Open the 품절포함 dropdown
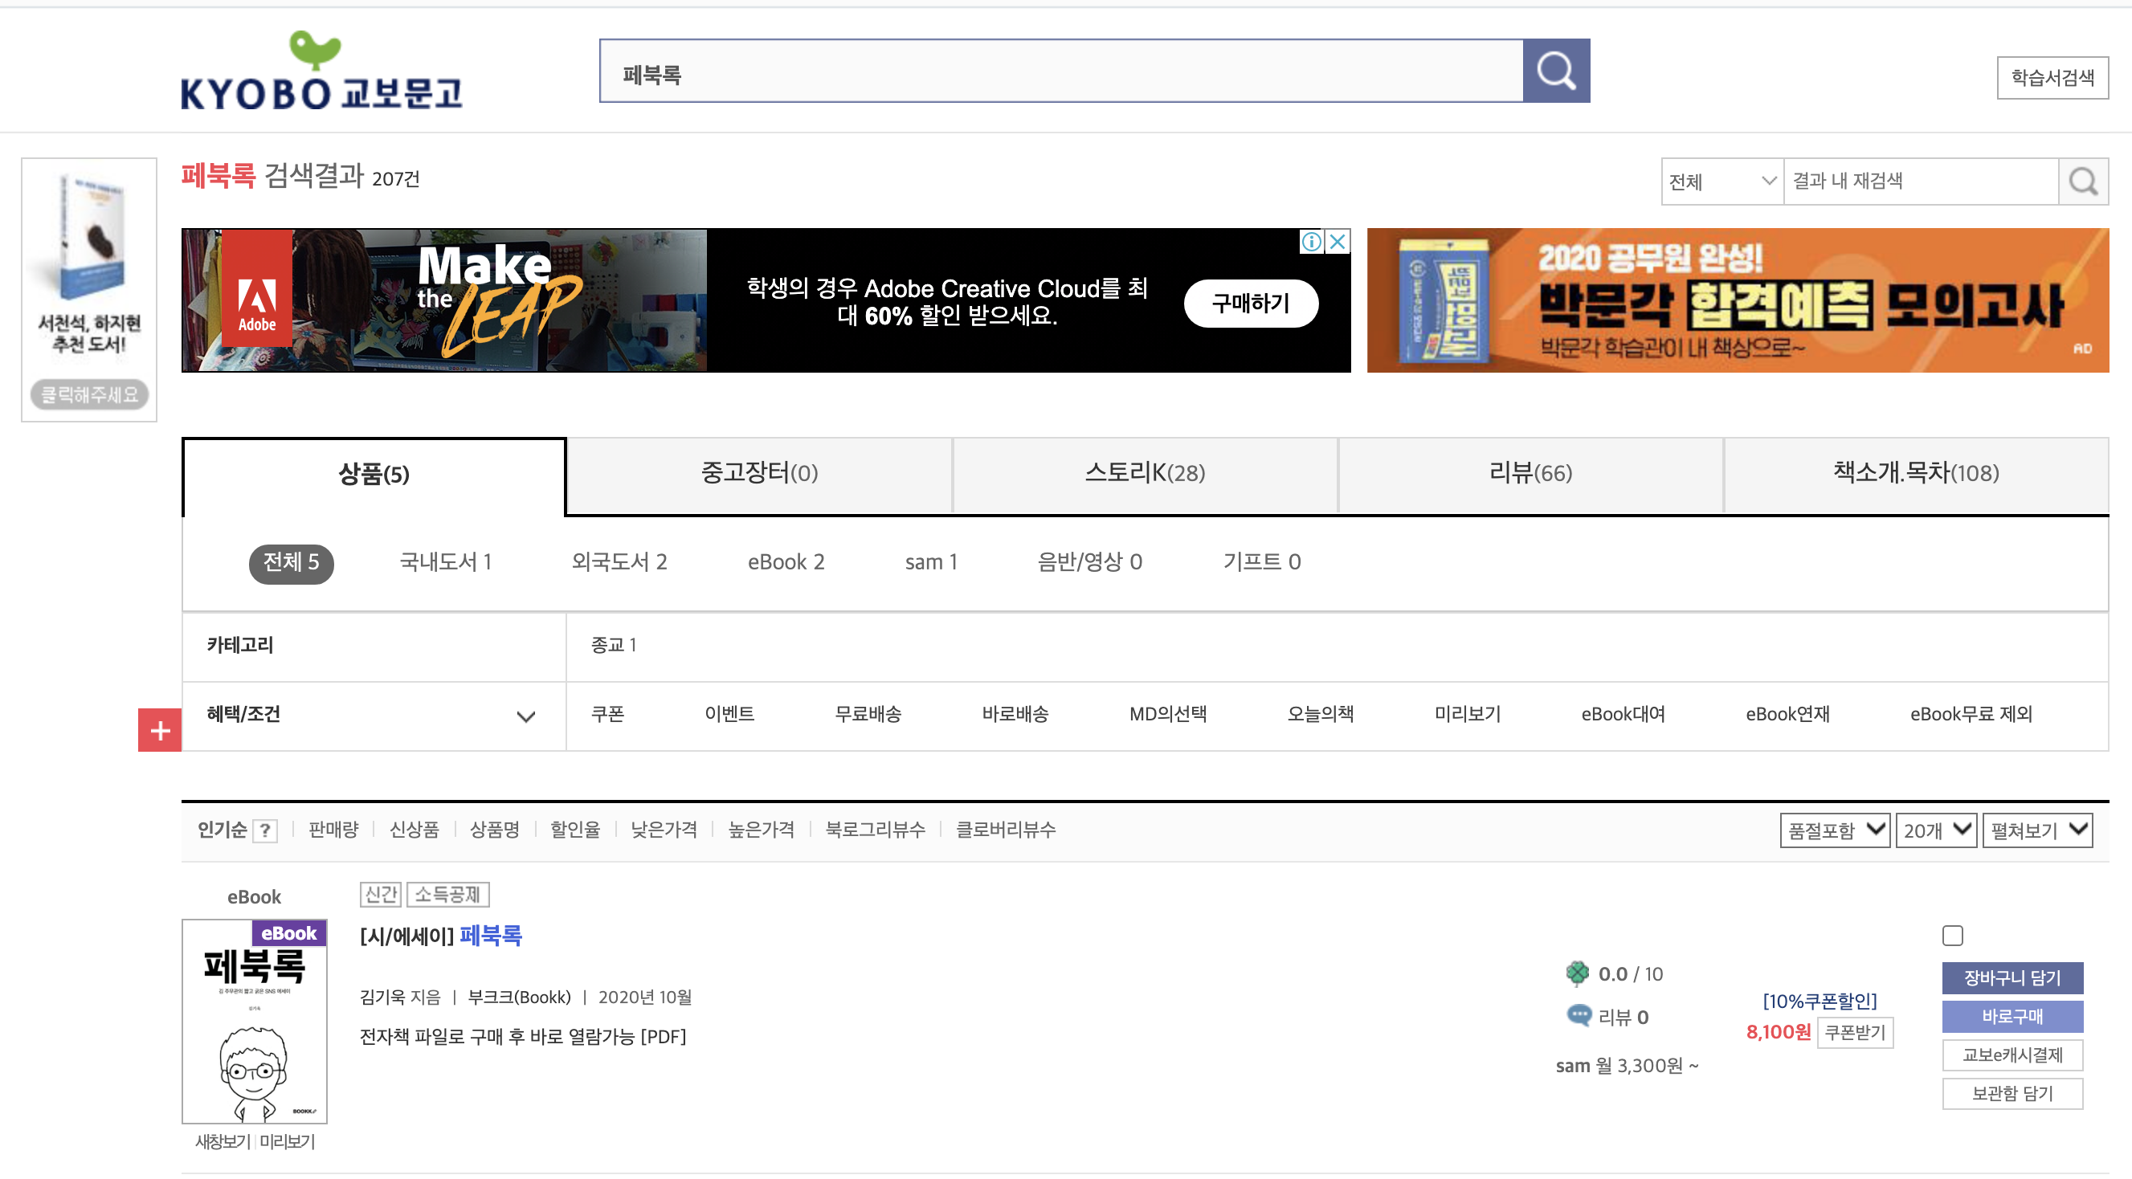The image size is (2132, 1179). (1834, 830)
